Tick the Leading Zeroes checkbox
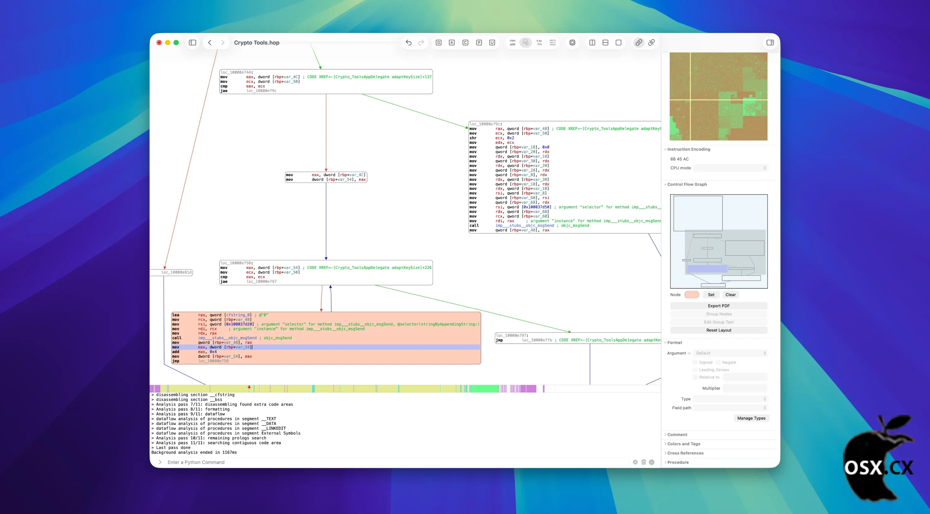Viewport: 930px width, 514px height. (x=695, y=370)
